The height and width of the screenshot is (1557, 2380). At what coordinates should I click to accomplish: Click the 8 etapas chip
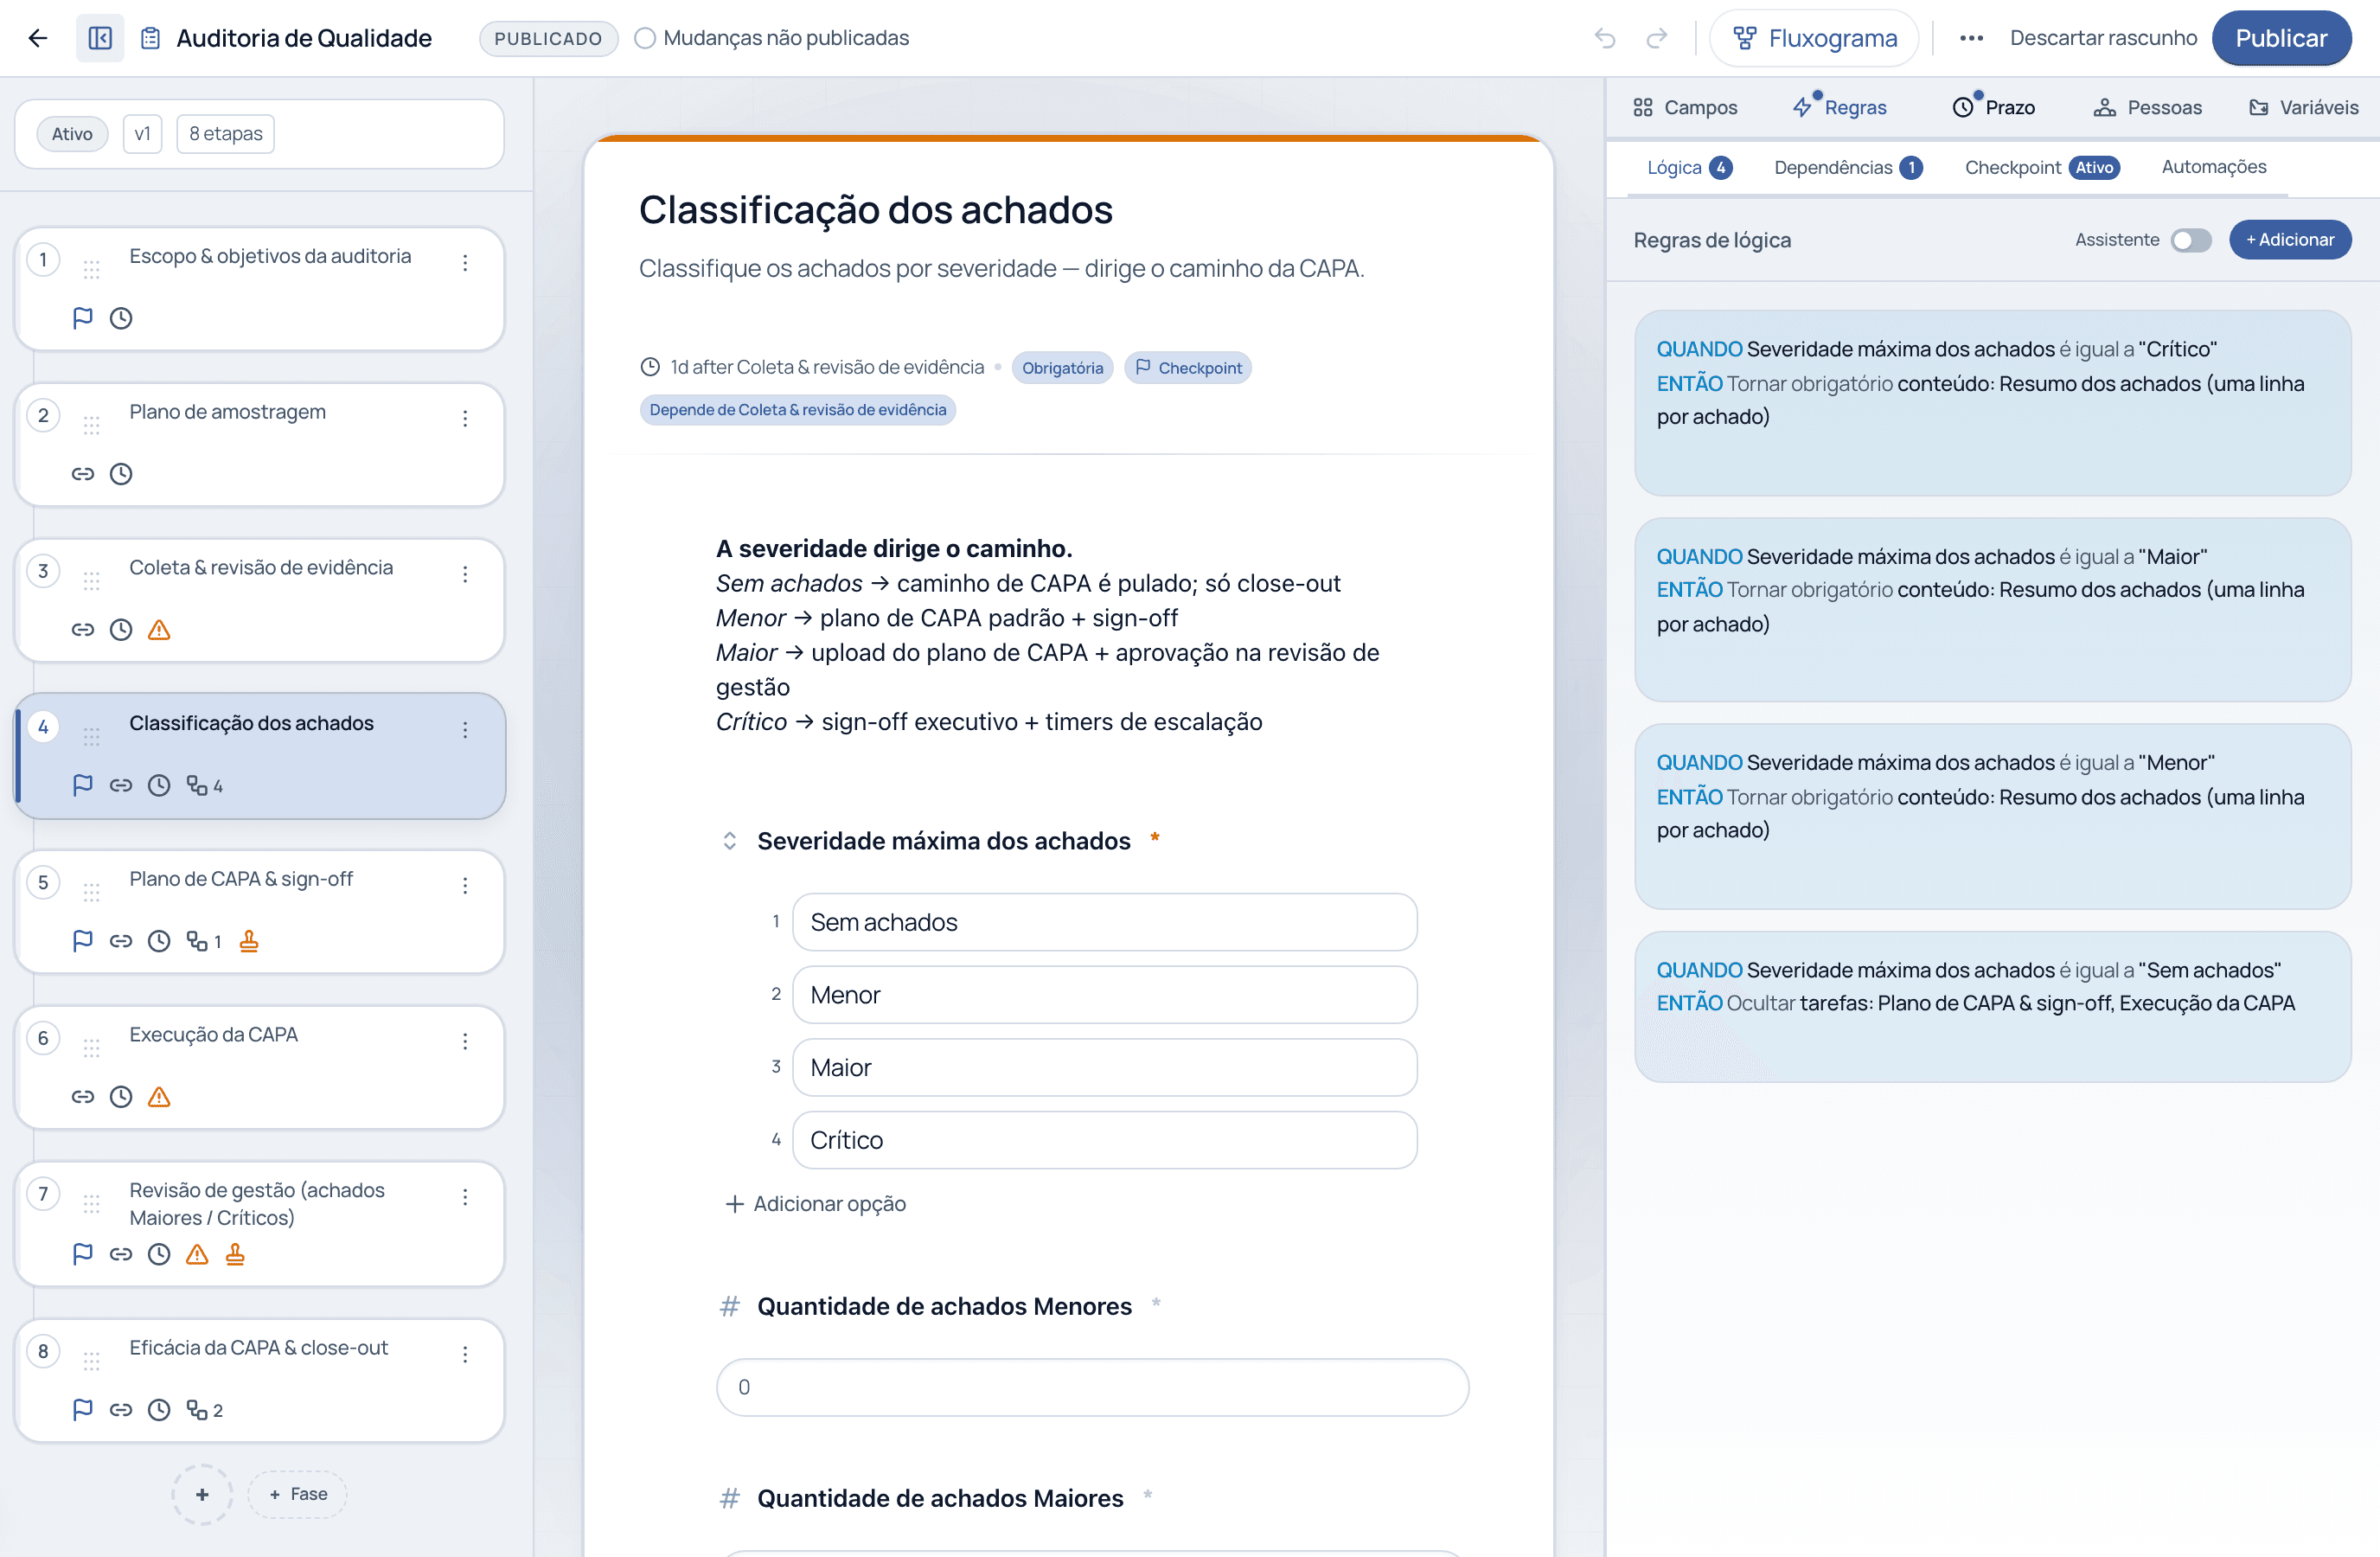coord(225,134)
